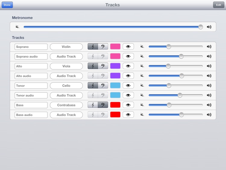Select treble clef for the Tenor track

93,85
